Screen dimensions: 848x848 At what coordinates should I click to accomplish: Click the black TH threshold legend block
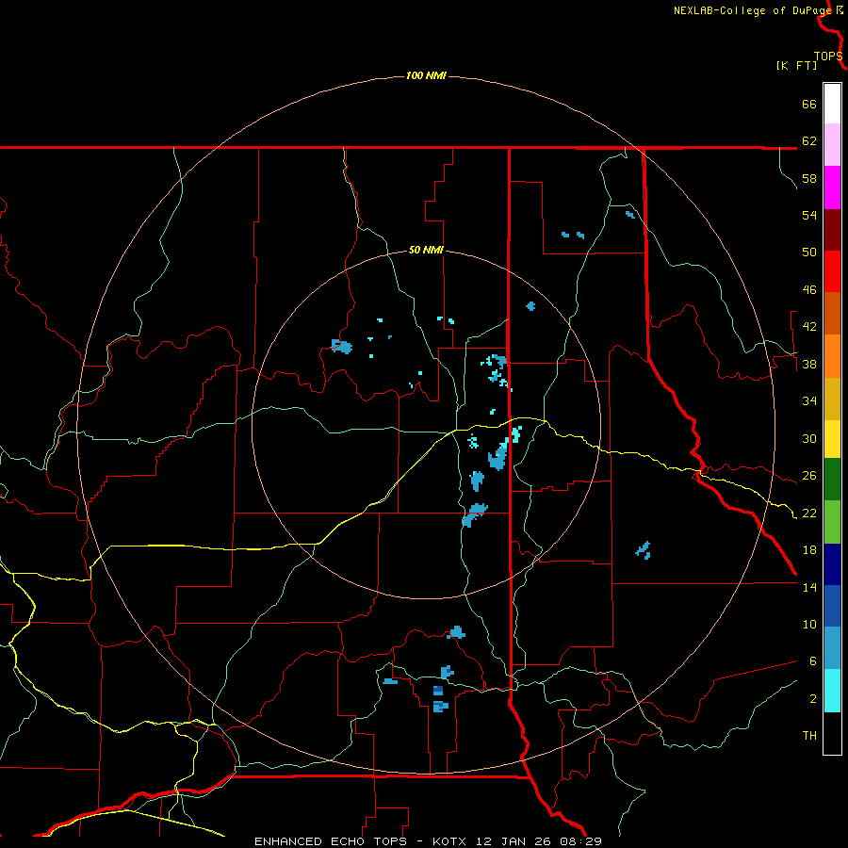click(x=832, y=733)
